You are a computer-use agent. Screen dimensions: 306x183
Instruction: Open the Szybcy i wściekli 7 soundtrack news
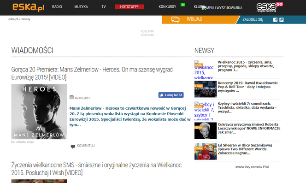click(x=247, y=107)
